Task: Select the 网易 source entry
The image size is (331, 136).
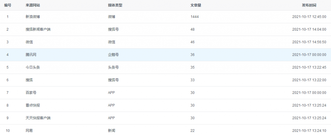Action: coord(29,131)
